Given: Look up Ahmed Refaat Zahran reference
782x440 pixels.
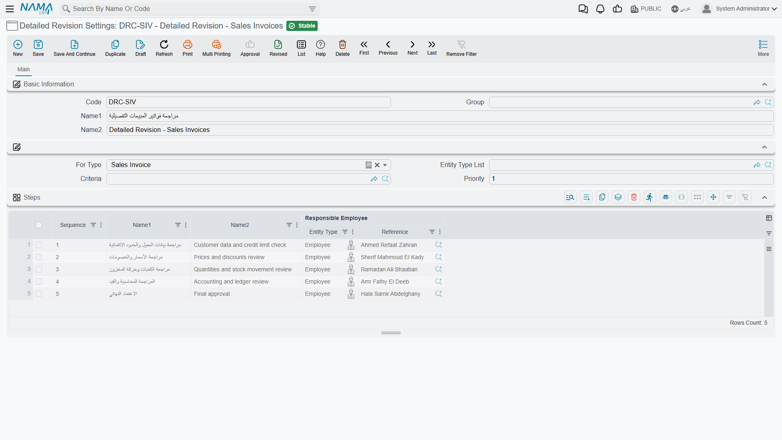Looking at the screenshot, I should (x=439, y=245).
